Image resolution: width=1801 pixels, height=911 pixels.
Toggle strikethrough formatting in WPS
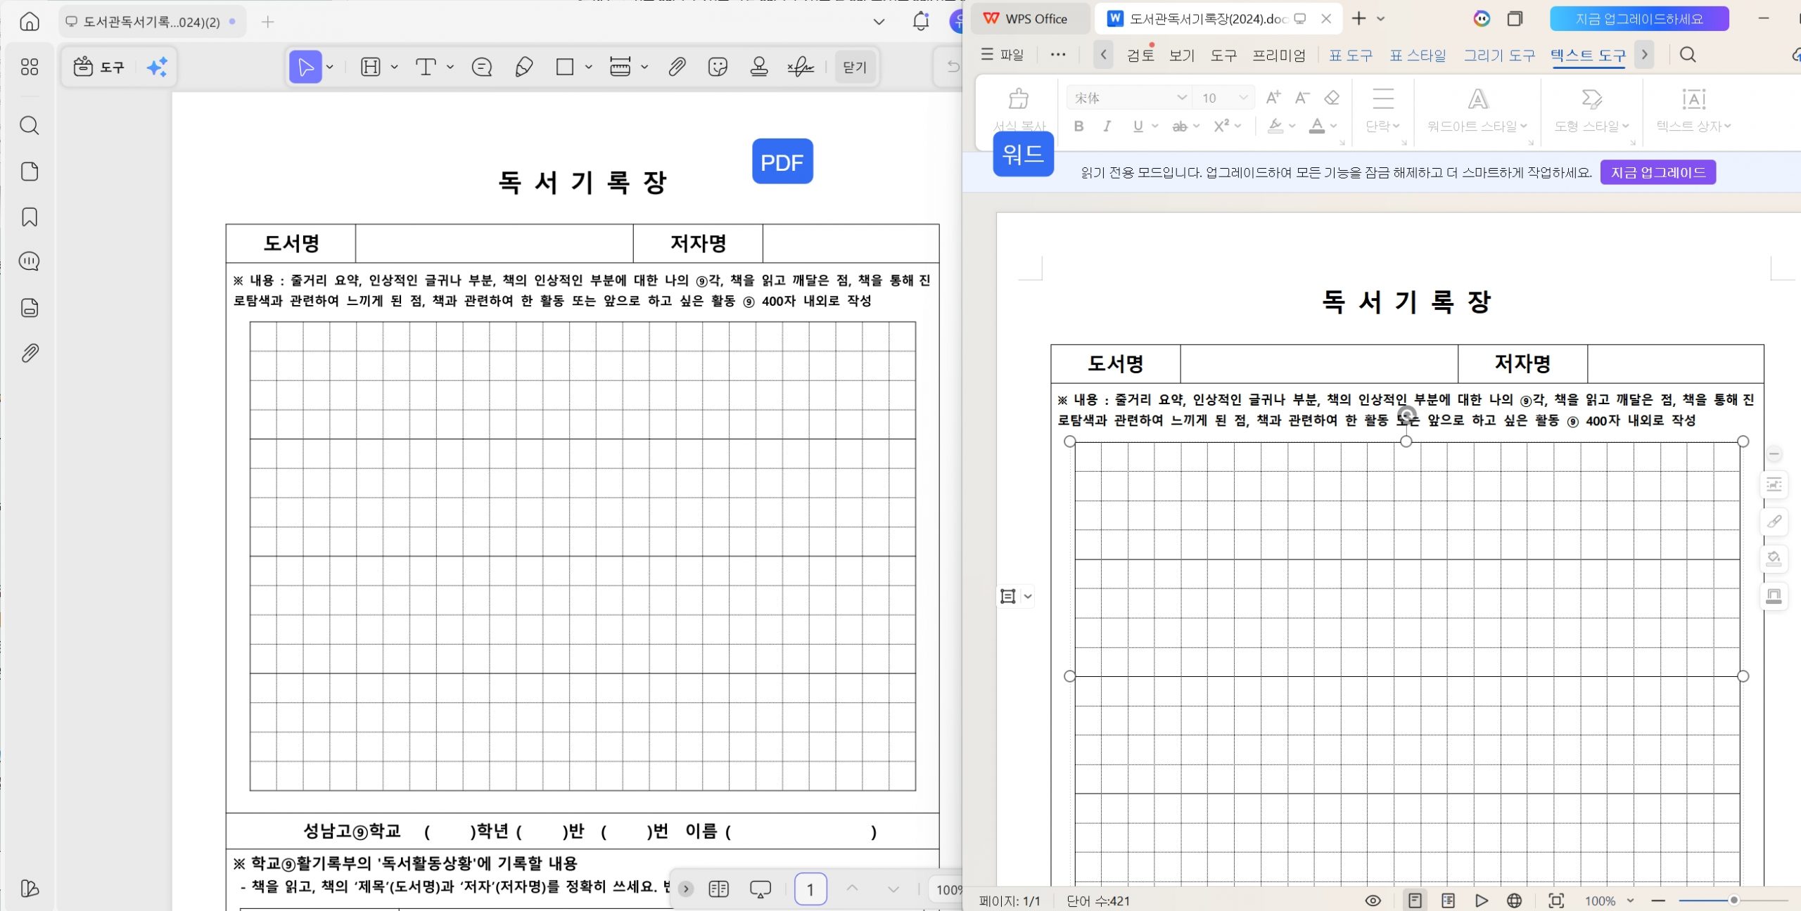point(1180,127)
